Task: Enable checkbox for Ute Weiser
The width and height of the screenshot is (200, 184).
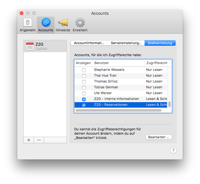Action: (84, 94)
